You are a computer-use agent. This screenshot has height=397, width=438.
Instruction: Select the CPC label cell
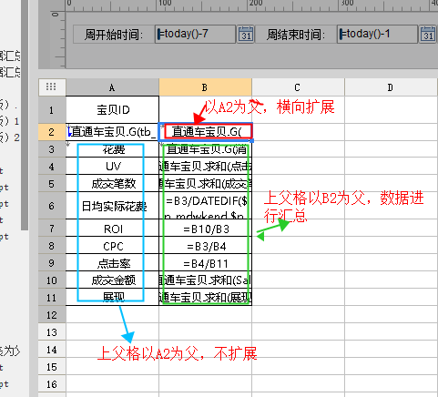[112, 246]
